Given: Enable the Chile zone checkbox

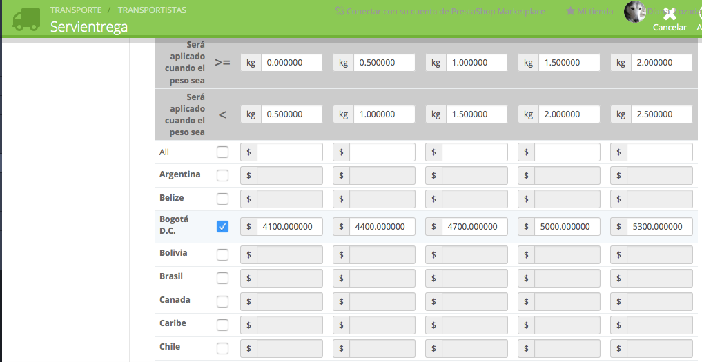Looking at the screenshot, I should pos(222,348).
